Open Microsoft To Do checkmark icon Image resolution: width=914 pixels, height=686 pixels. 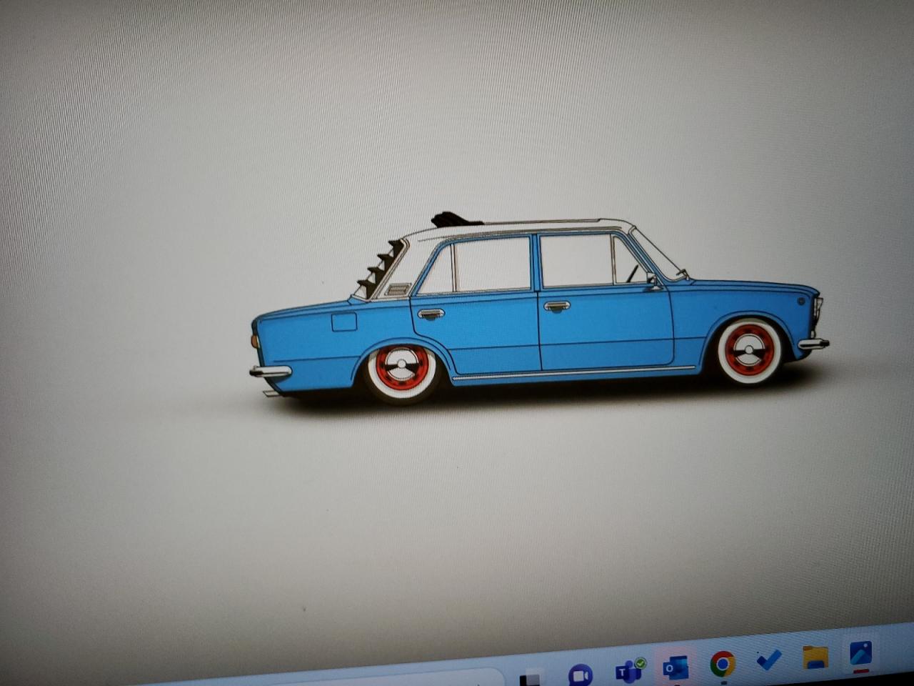(x=768, y=660)
